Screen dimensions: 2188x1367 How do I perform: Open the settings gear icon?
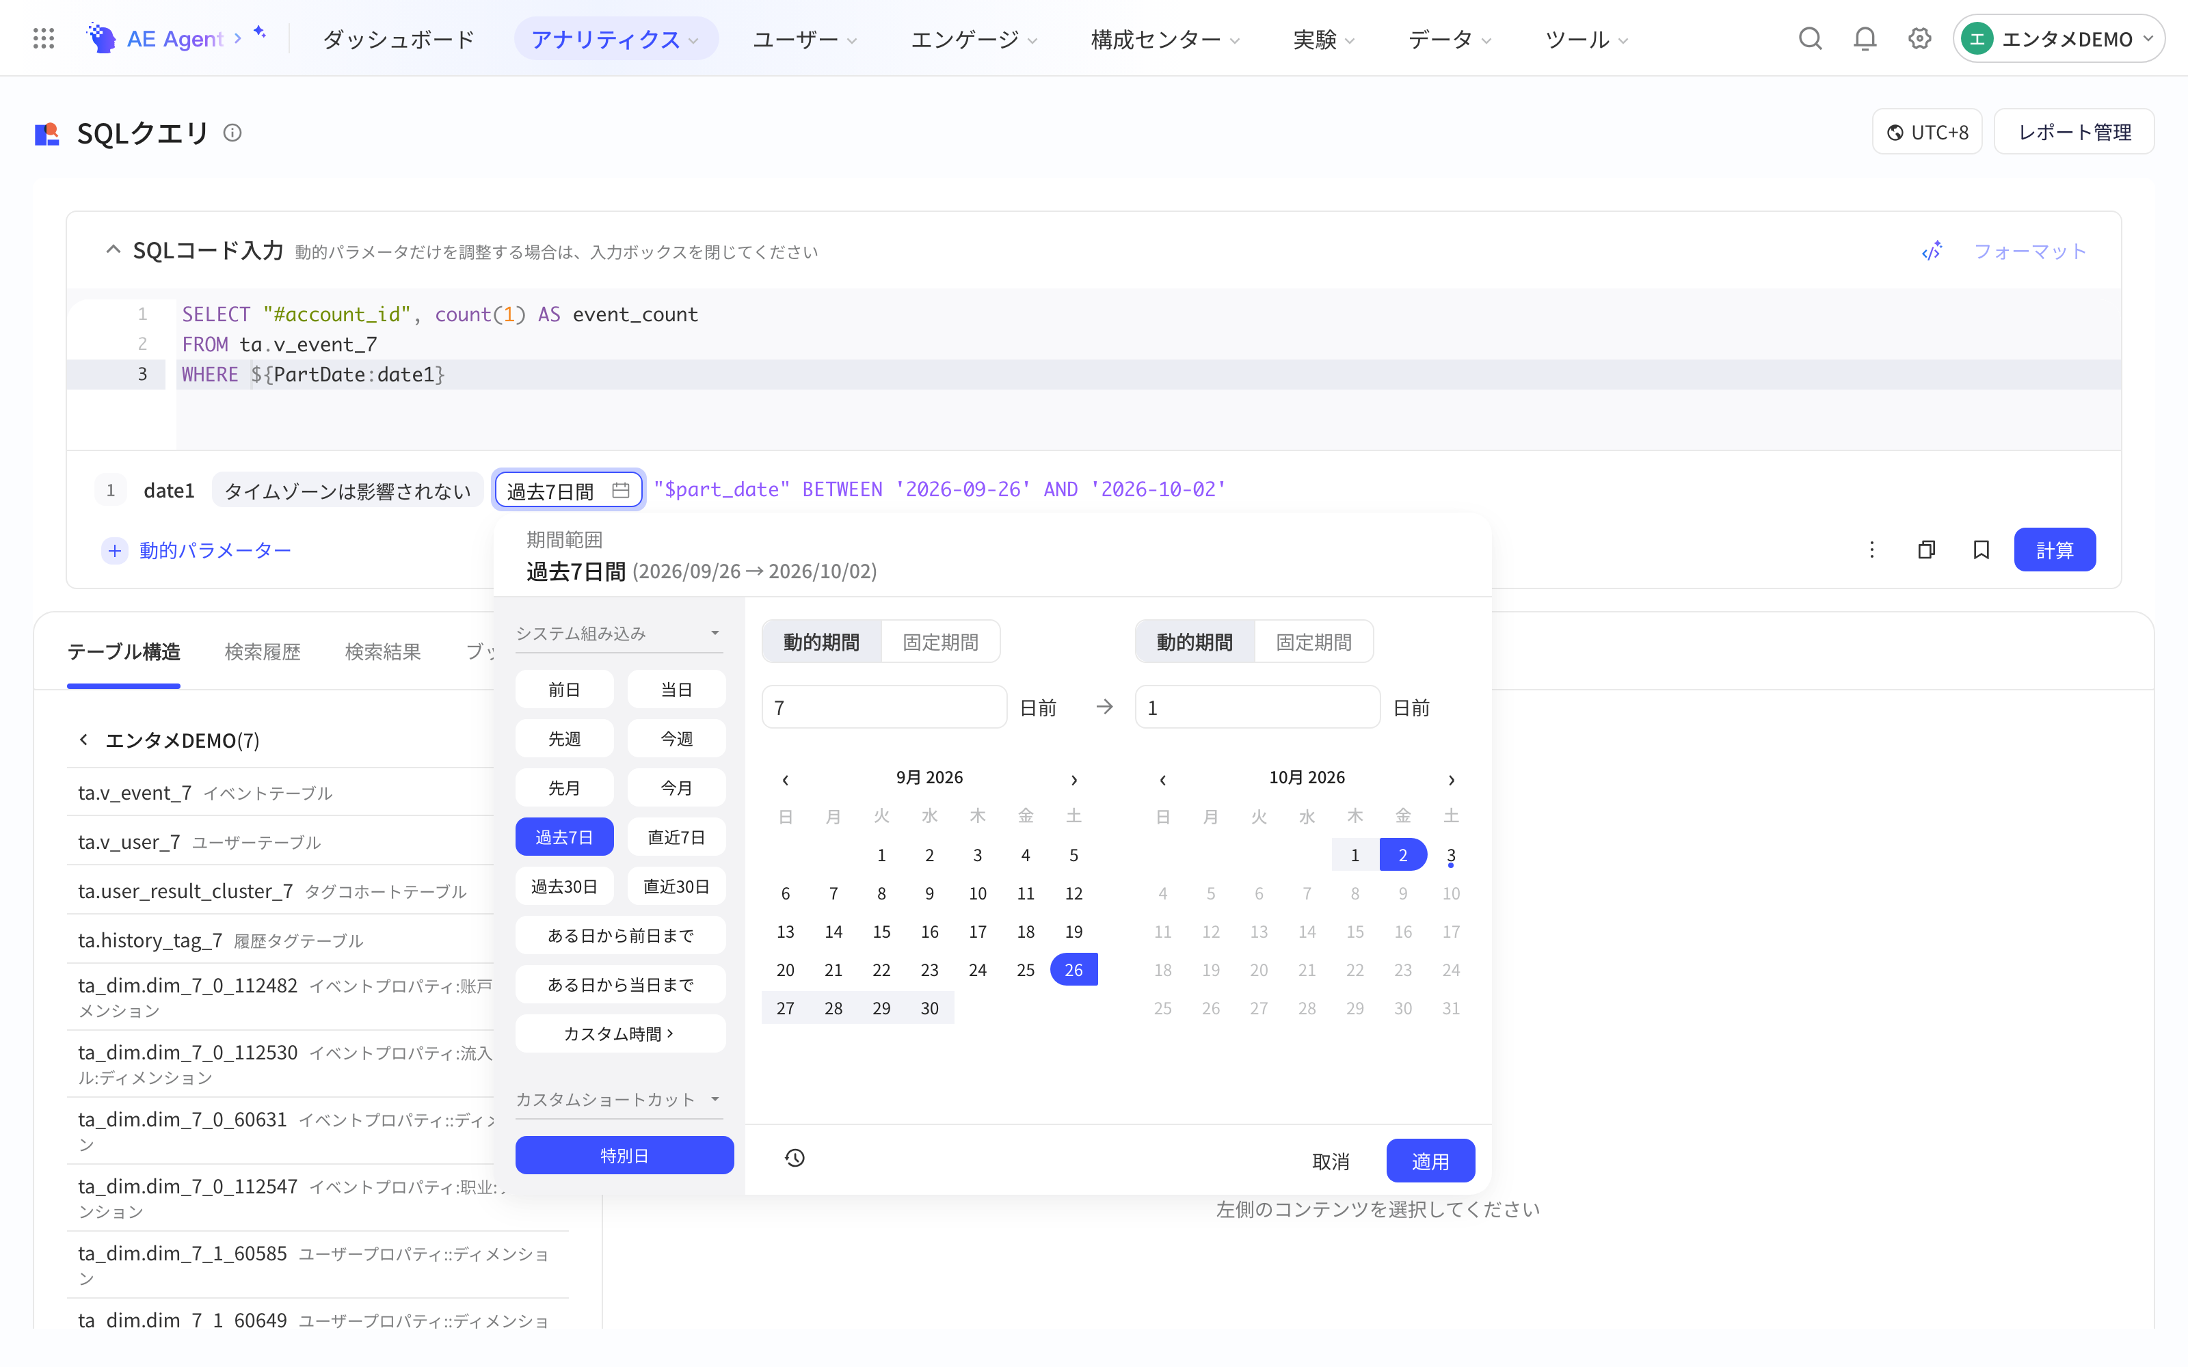(x=1919, y=39)
